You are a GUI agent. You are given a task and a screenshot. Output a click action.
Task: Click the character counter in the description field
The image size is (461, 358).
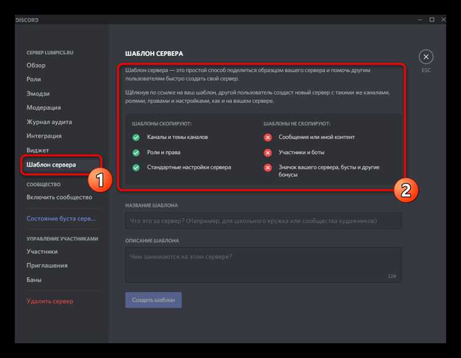click(x=392, y=276)
